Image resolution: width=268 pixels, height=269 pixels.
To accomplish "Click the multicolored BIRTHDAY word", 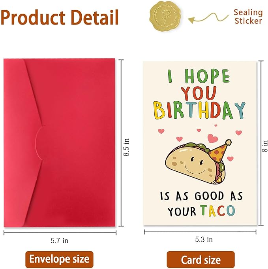I will click(x=199, y=111).
